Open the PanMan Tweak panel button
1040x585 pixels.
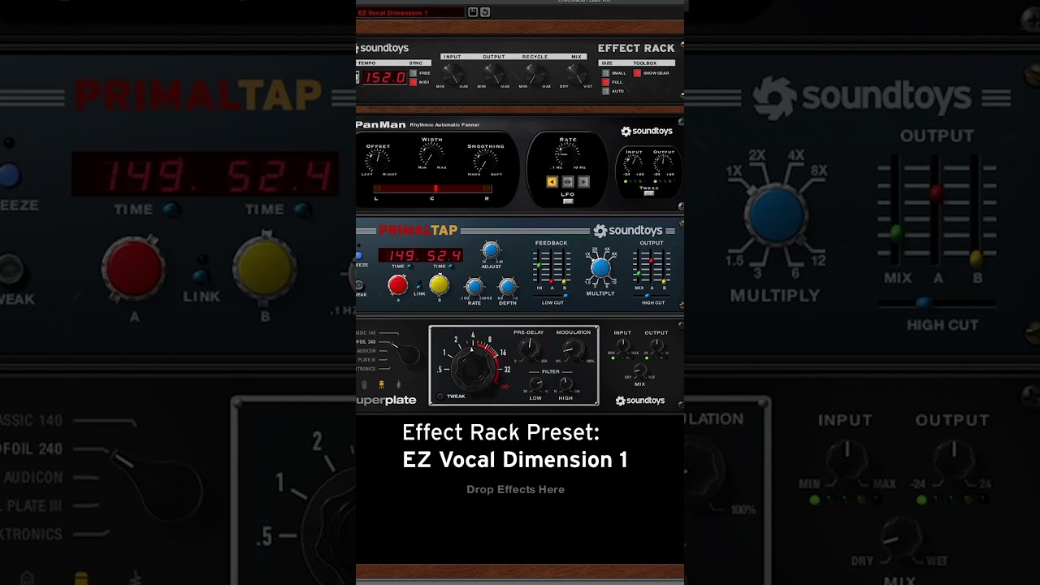648,193
